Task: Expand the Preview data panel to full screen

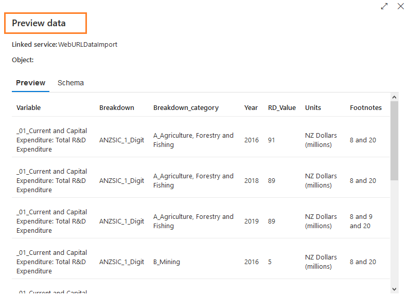Action: pyautogui.click(x=384, y=6)
